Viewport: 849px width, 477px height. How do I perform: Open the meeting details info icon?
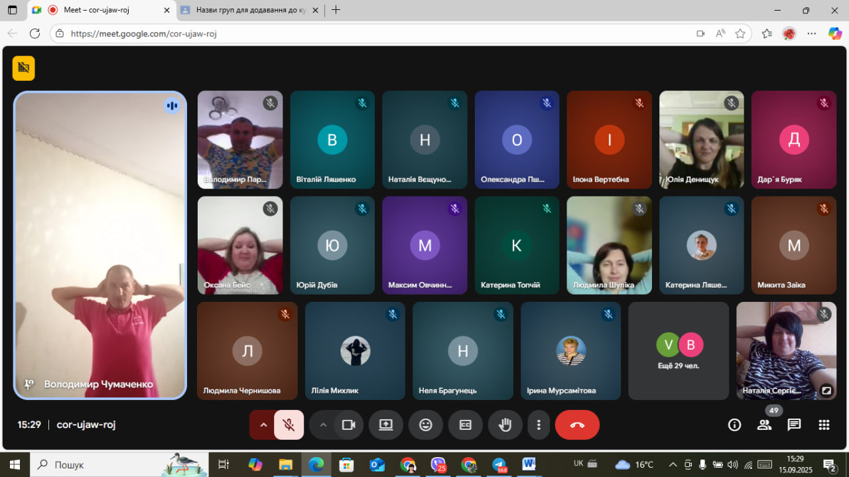click(x=734, y=425)
